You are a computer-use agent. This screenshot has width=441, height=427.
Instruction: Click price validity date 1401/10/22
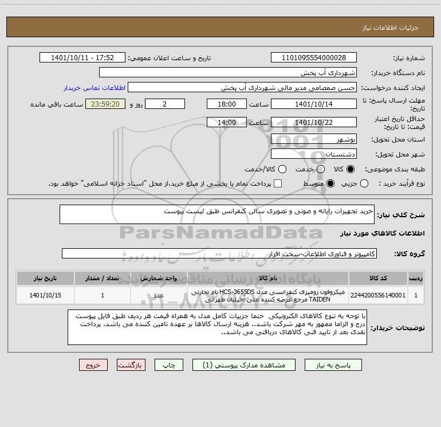[314, 122]
